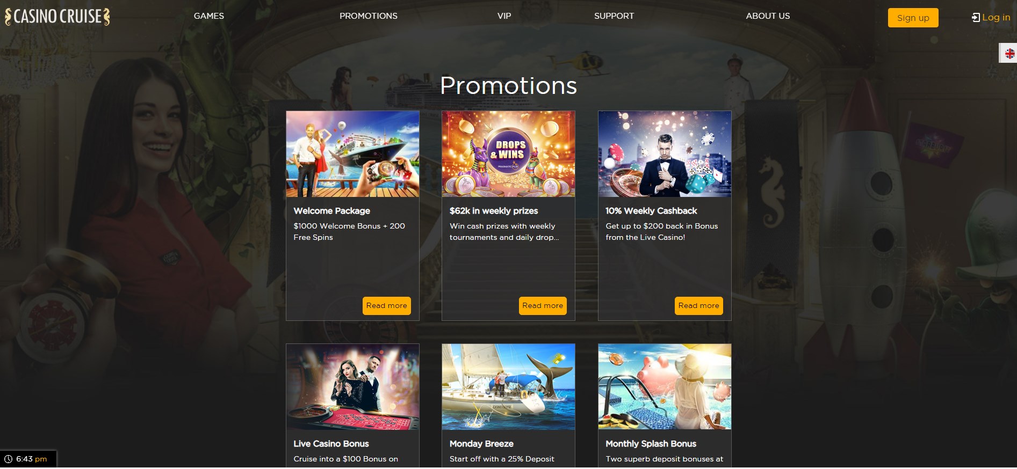Open the Drops & Wins promotion image
This screenshot has width=1017, height=469.
pos(508,154)
